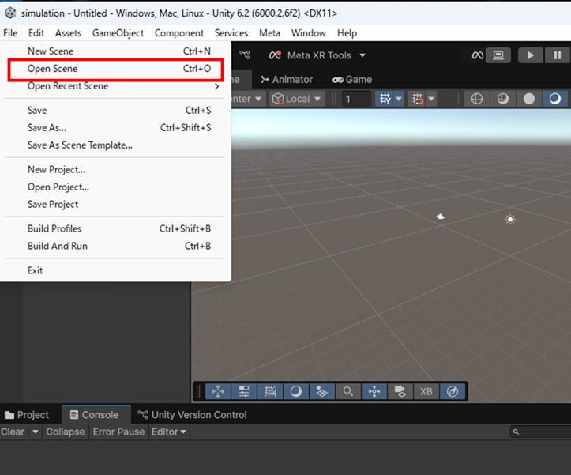The image size is (571, 475).
Task: Click the four-arrow move icon in bottom overlay bar
Action: pyautogui.click(x=218, y=391)
